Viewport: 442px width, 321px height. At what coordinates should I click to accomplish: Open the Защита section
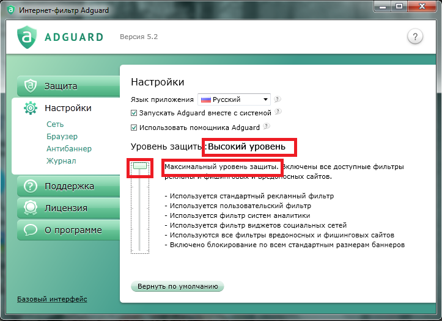pos(68,86)
